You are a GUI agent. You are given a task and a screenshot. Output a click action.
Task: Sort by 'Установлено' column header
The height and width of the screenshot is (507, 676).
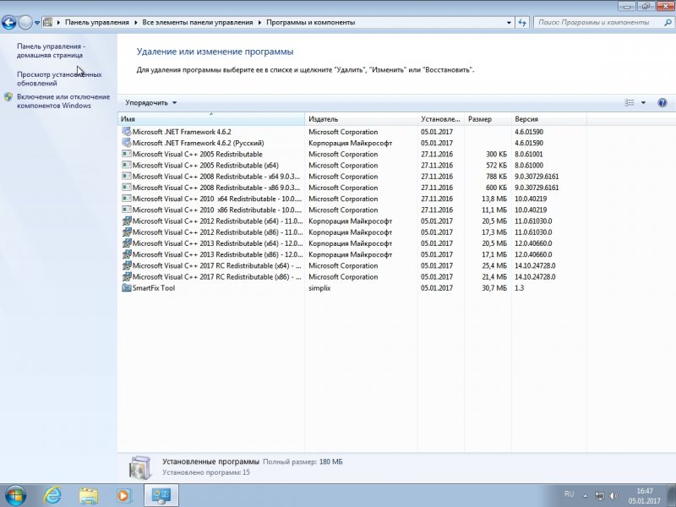440,119
